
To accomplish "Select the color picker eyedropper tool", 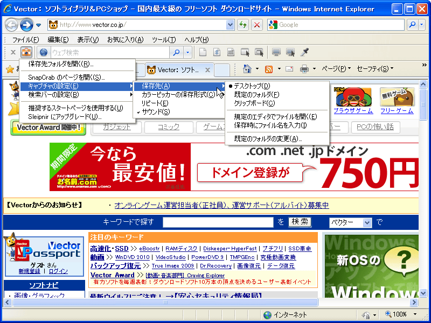I will tap(304, 52).
